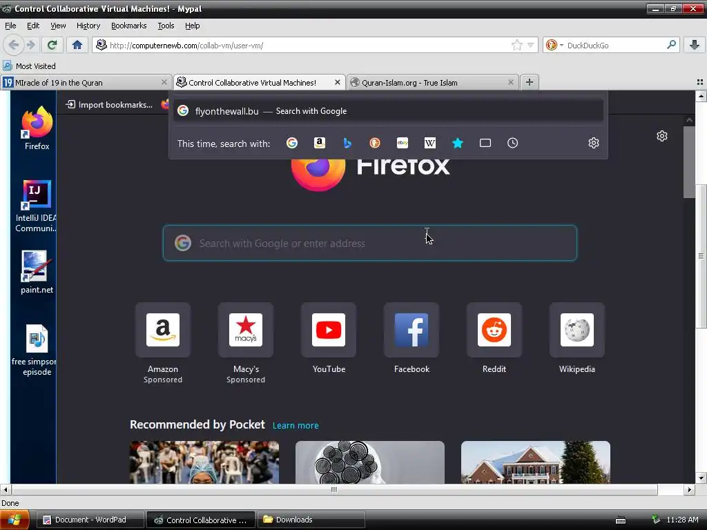
Task: Open the healthcare workers Pocket story thumbnail
Action: point(204,462)
